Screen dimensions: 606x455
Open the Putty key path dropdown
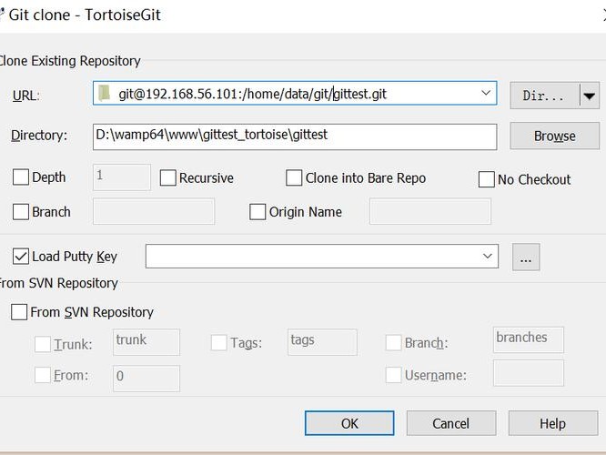[488, 256]
